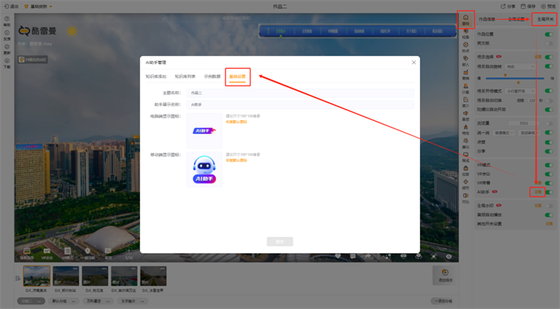
Task: Click the 提交 submit button in dialog
Action: (x=280, y=242)
